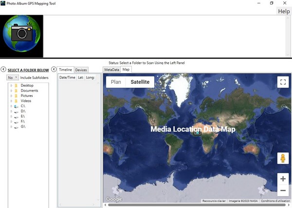Click the timeline list vertical scrollbar

[x=98, y=141]
